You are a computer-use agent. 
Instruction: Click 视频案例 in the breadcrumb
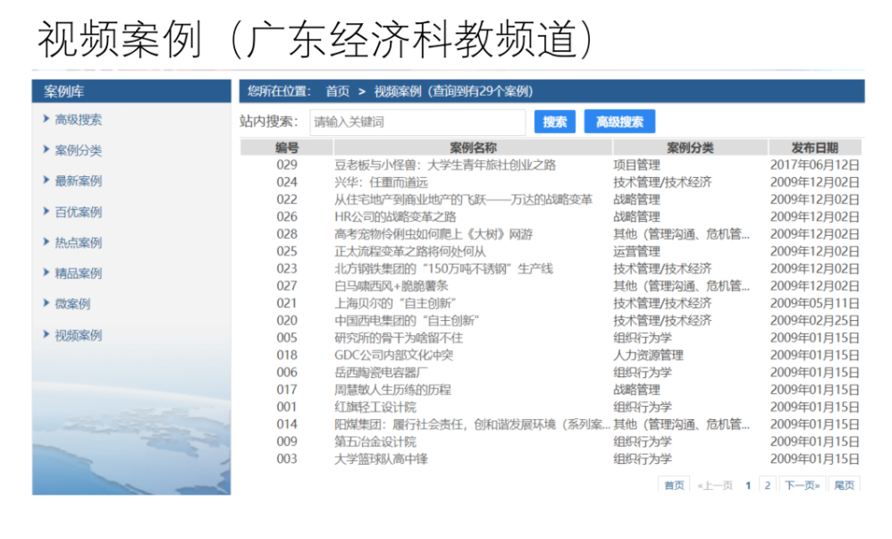click(x=398, y=91)
